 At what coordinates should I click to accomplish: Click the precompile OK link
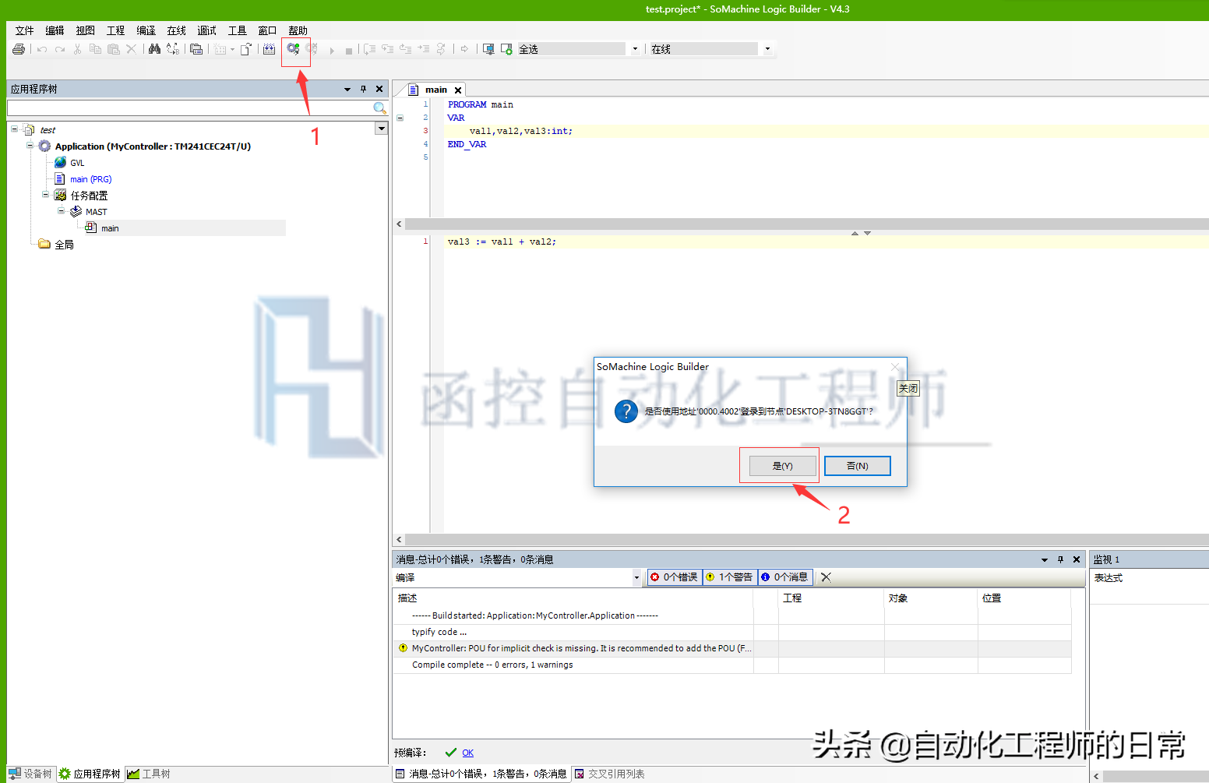467,753
